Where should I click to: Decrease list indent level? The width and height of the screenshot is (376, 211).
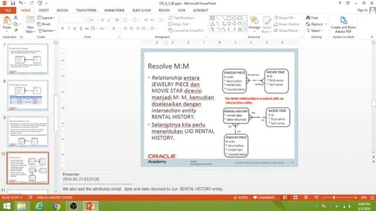(146, 20)
